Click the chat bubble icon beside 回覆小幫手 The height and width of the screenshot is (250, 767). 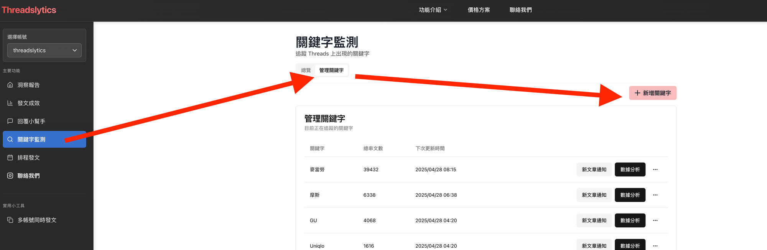tap(10, 121)
